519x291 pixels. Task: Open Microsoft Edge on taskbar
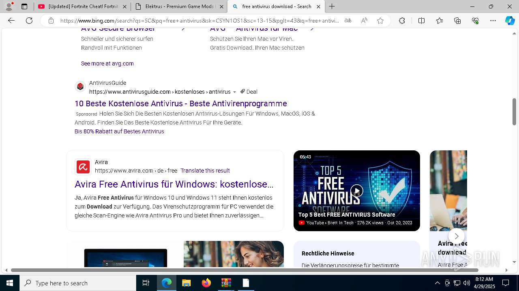click(x=167, y=283)
